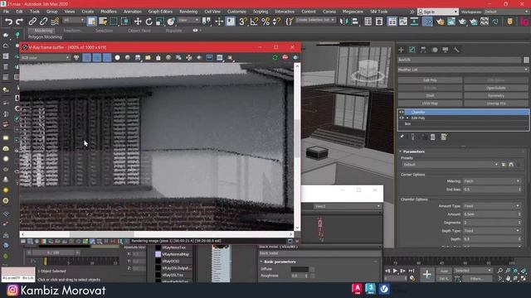Open RGB color channel dropdown in V-Ray frame buffer
Viewport: 531px width, 298px height.
pos(45,58)
